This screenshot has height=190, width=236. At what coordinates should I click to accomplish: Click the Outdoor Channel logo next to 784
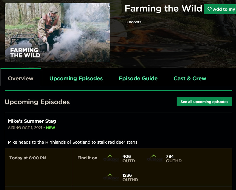tap(155, 158)
